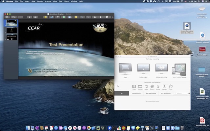Open Terminal from the Dock

point(114,128)
